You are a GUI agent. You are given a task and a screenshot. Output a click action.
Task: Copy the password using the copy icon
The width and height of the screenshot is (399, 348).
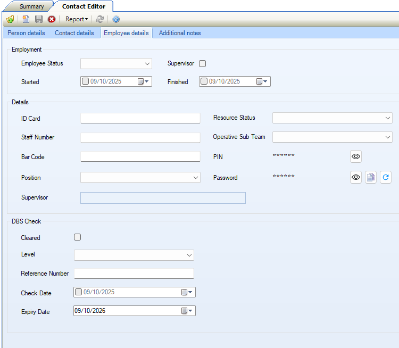pos(371,177)
